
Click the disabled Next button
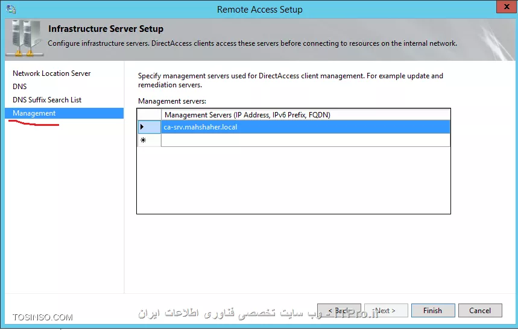pos(386,311)
